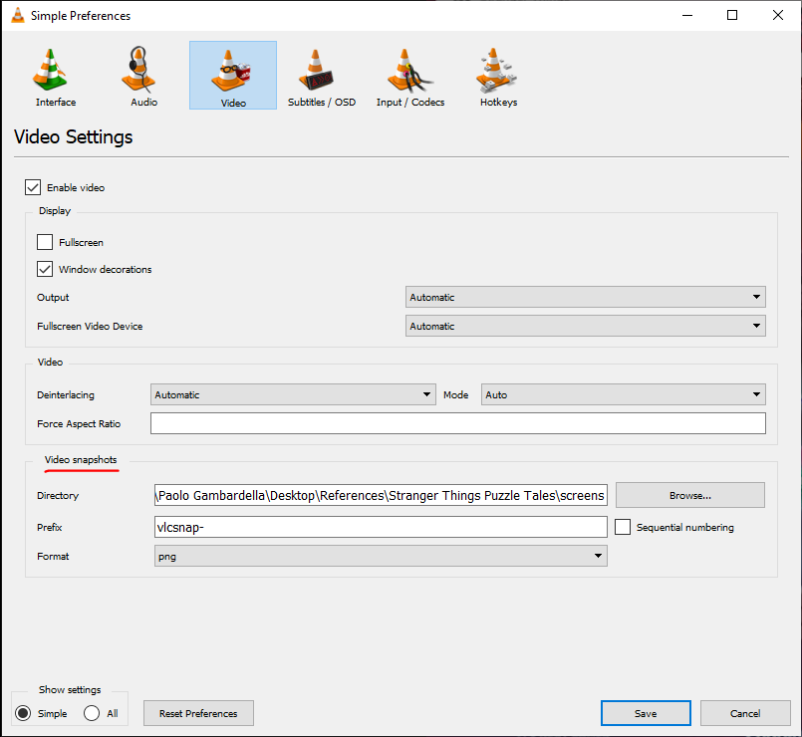Click the Browse... button for snapshot directory
The width and height of the screenshot is (802, 737).
pos(690,495)
